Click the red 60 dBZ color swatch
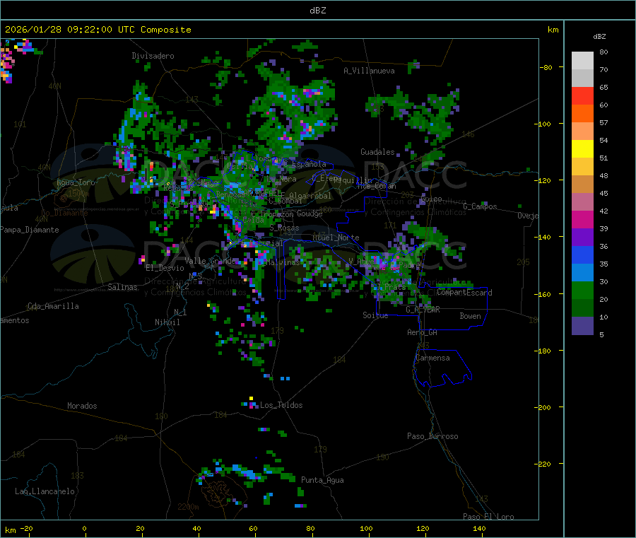636x538 pixels. (582, 95)
